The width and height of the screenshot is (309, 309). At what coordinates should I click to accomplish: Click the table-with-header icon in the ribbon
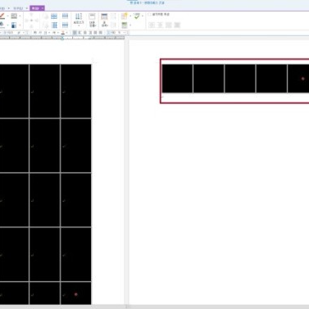[x=104, y=20]
